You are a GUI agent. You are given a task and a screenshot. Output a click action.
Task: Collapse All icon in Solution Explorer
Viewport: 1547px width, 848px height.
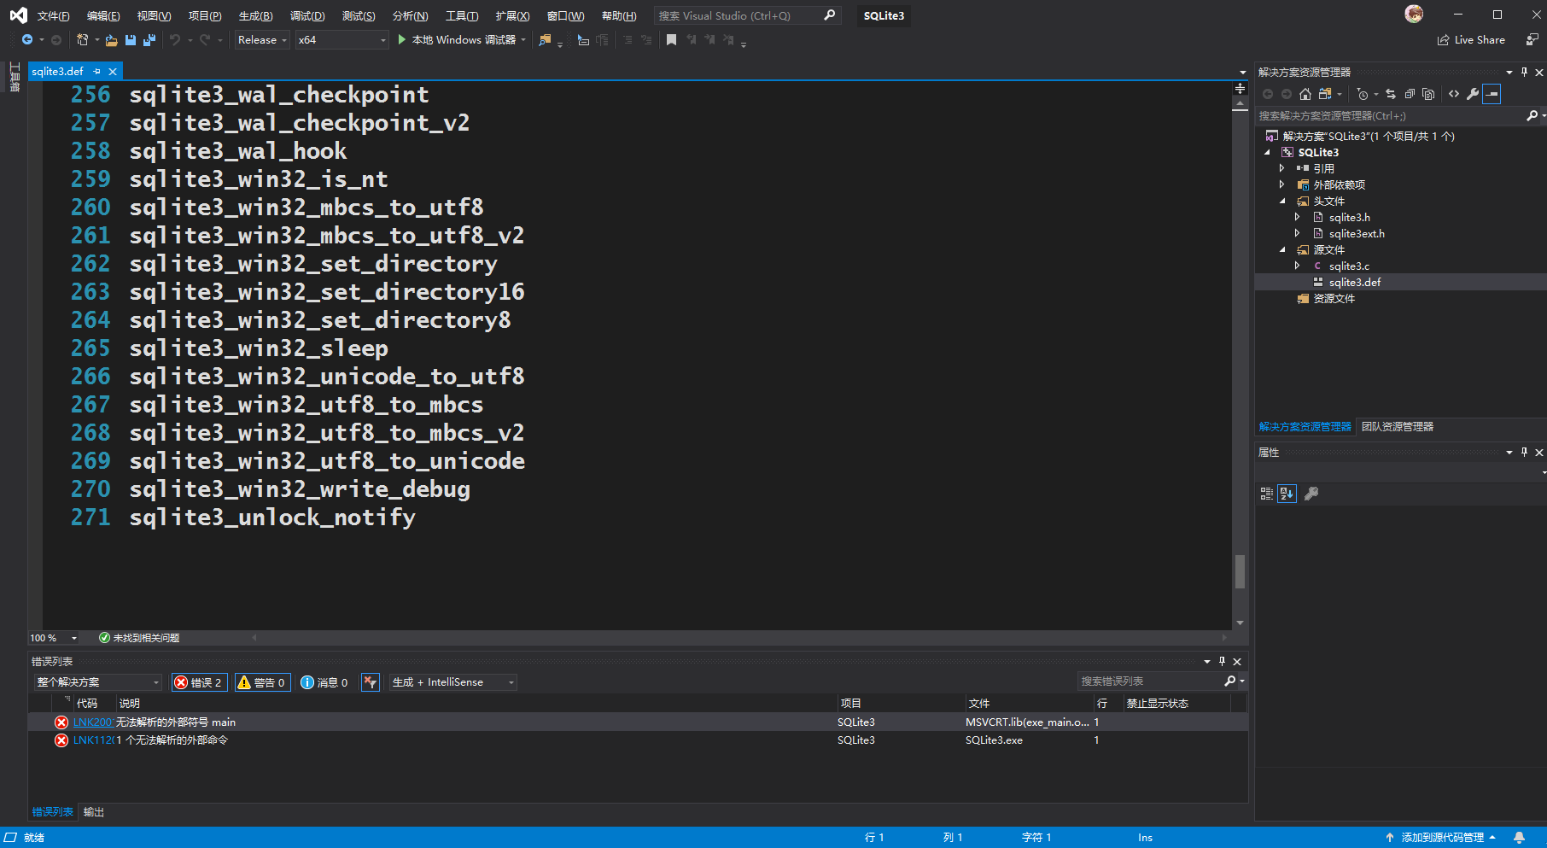1410,94
